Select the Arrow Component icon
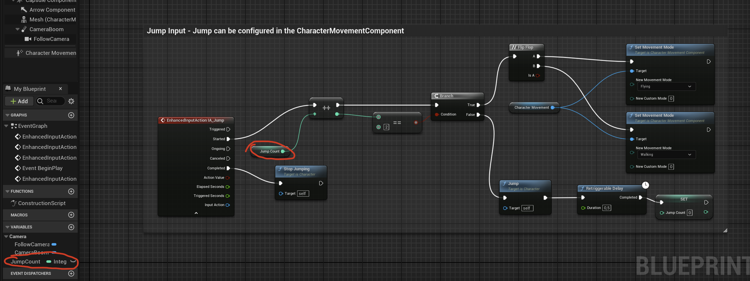Image resolution: width=750 pixels, height=281 pixels. (24, 10)
